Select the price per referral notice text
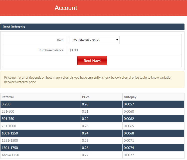This screenshot has height=160, width=187. [88, 80]
